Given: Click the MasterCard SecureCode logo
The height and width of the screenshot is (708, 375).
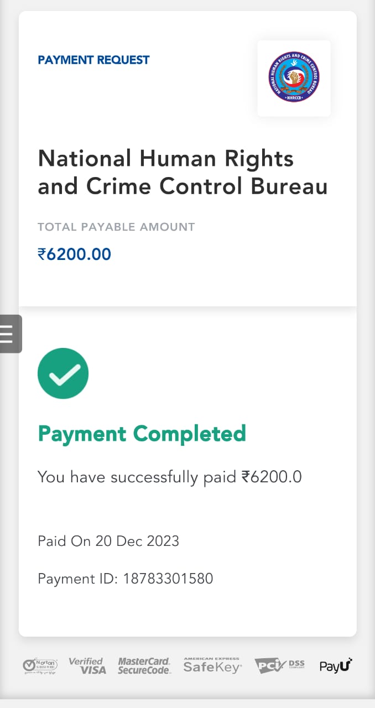Looking at the screenshot, I should [144, 665].
